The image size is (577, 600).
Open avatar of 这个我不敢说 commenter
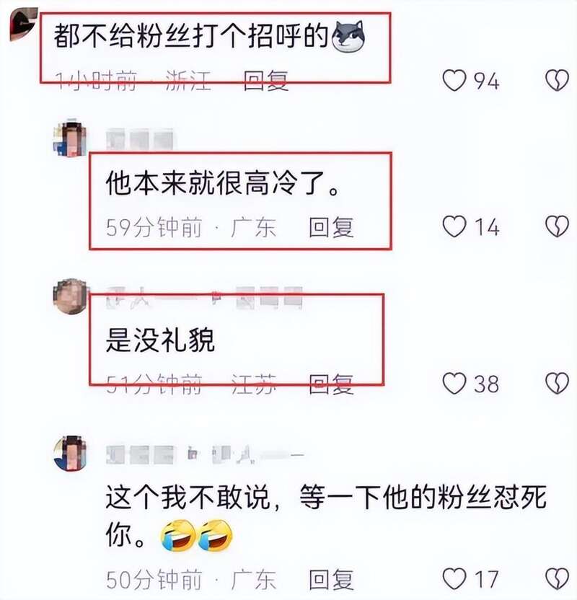[x=71, y=454]
